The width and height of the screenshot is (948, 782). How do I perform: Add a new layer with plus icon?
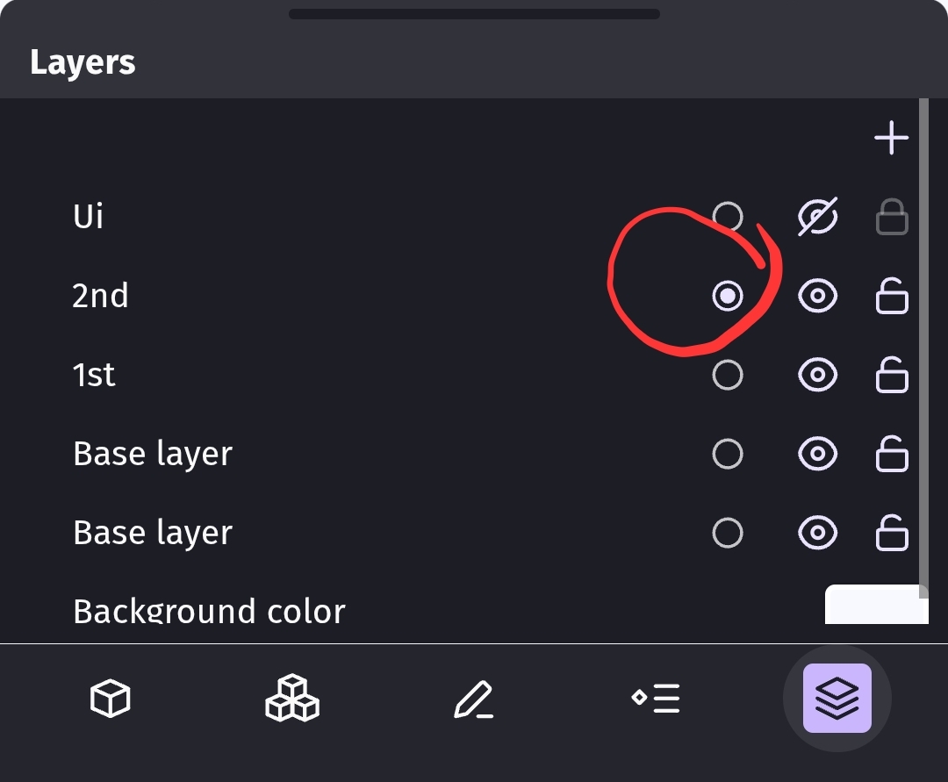click(x=891, y=138)
